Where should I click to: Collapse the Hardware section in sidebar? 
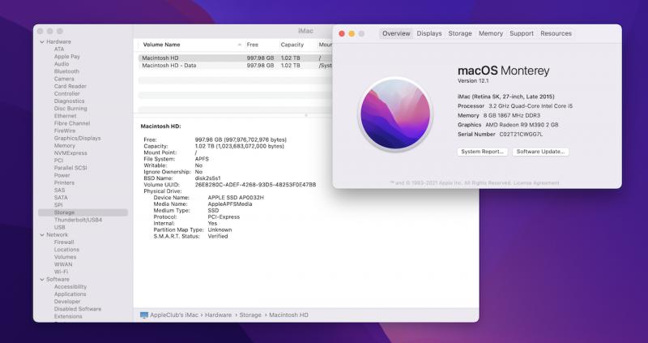[42, 42]
